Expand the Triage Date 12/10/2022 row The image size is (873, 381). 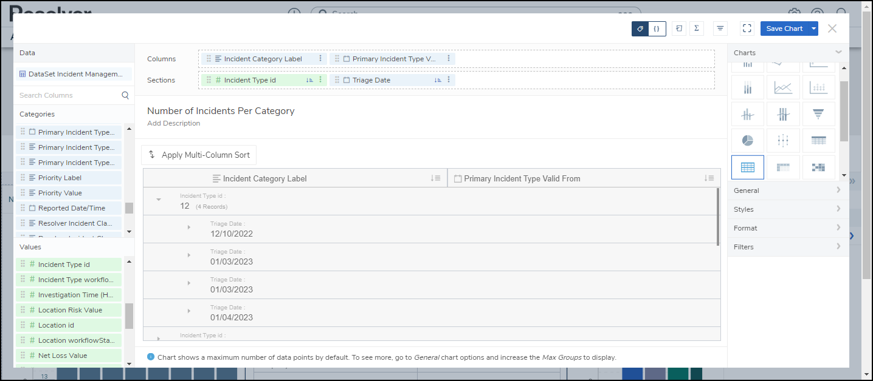pyautogui.click(x=188, y=228)
